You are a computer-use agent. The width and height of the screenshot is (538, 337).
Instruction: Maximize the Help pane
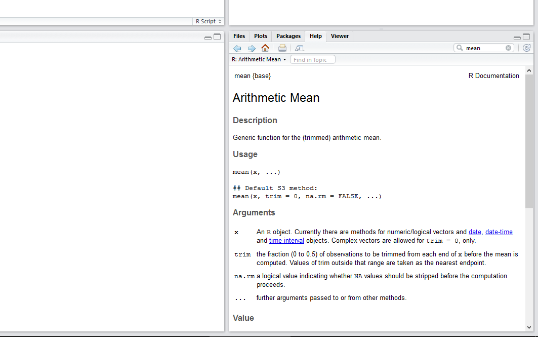click(x=526, y=37)
